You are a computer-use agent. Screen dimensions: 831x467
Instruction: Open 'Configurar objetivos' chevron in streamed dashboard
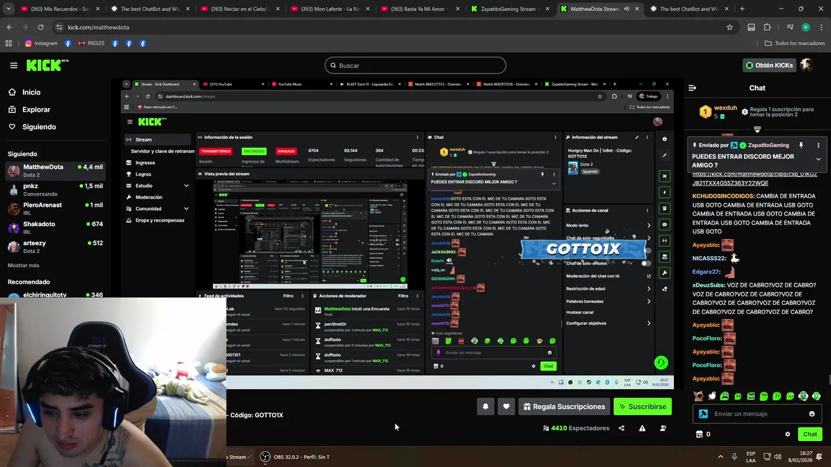click(x=649, y=323)
